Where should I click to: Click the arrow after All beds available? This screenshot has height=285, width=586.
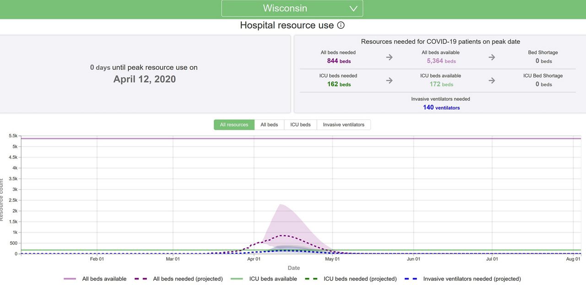pyautogui.click(x=492, y=57)
